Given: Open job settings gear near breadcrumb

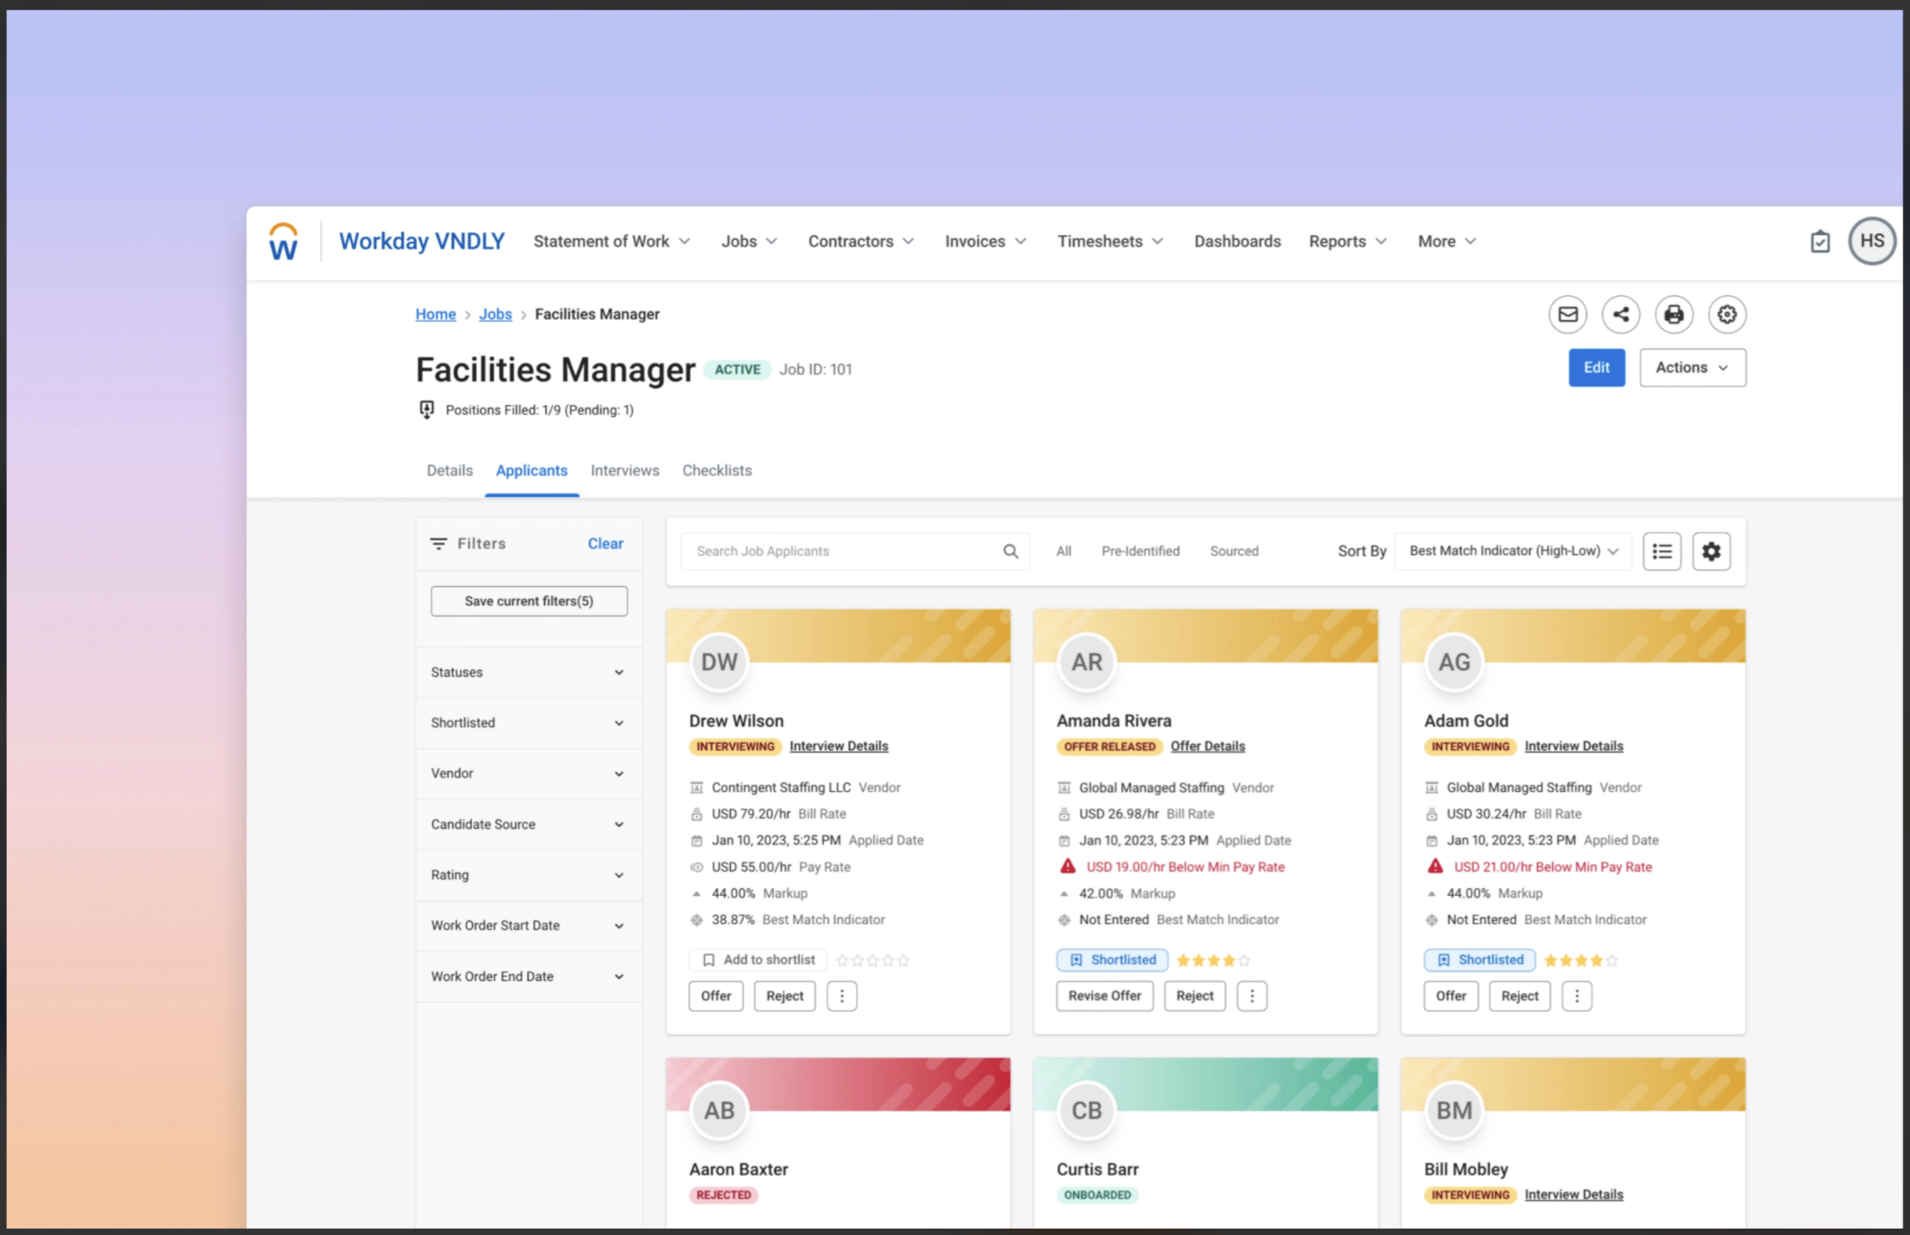Looking at the screenshot, I should click(1727, 315).
